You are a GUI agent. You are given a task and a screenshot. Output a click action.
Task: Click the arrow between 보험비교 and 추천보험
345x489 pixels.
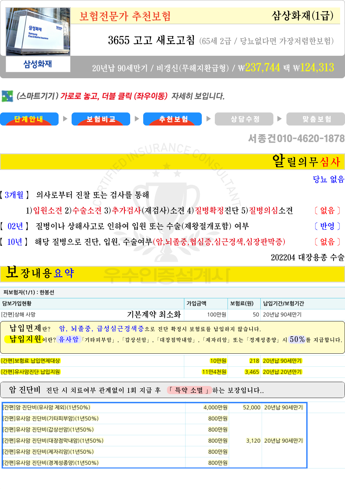[137, 119]
